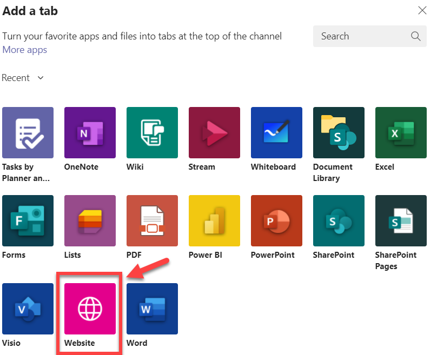The height and width of the screenshot is (355, 437).
Task: Open the More apps link
Action: point(25,50)
